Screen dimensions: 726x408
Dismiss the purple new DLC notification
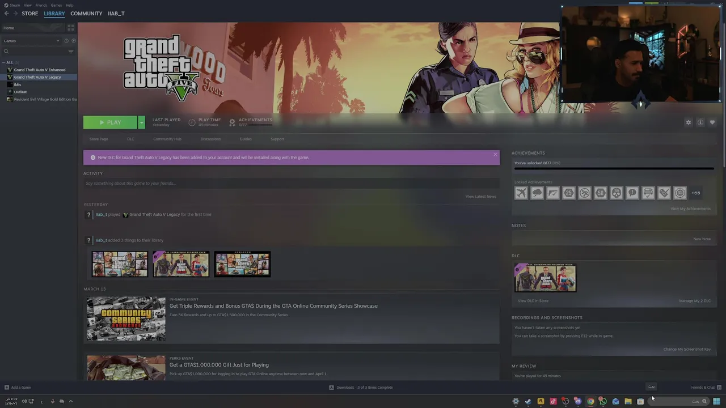click(x=495, y=154)
